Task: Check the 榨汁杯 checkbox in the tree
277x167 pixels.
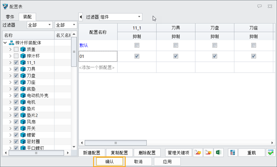Action: (x=16, y=56)
